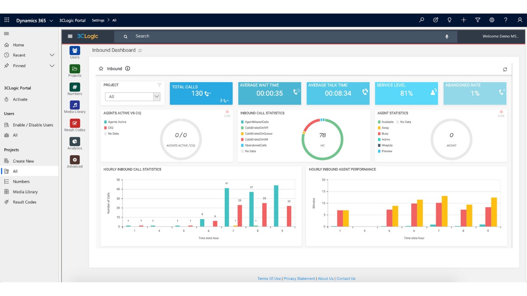Open the Media Library music icon
The image size is (527, 296).
(x=75, y=105)
